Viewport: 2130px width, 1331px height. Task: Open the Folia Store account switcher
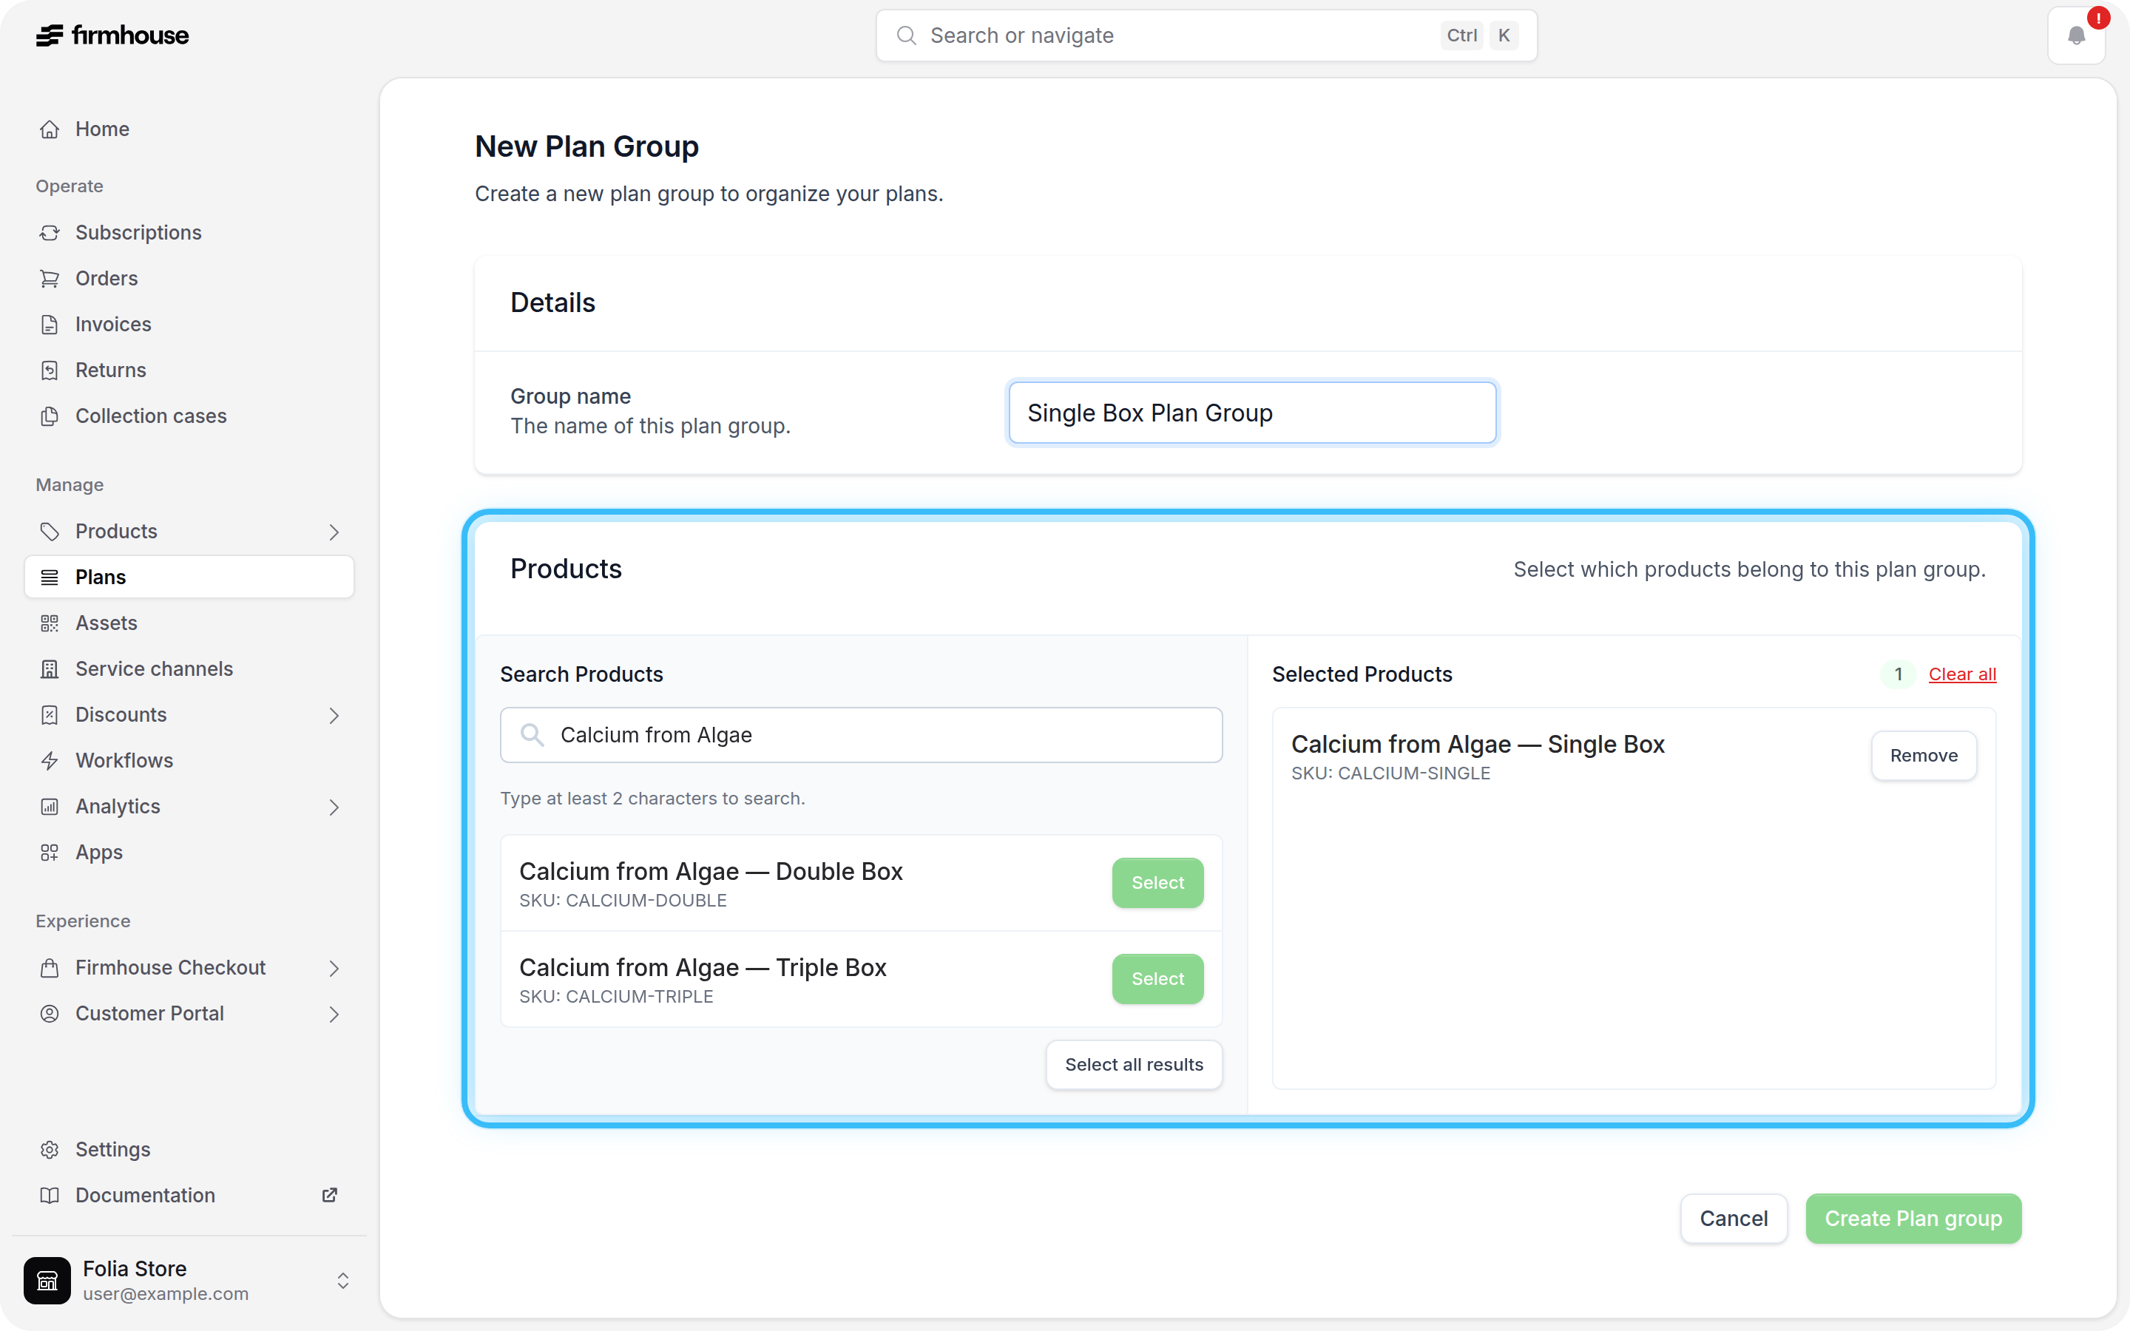(x=189, y=1280)
